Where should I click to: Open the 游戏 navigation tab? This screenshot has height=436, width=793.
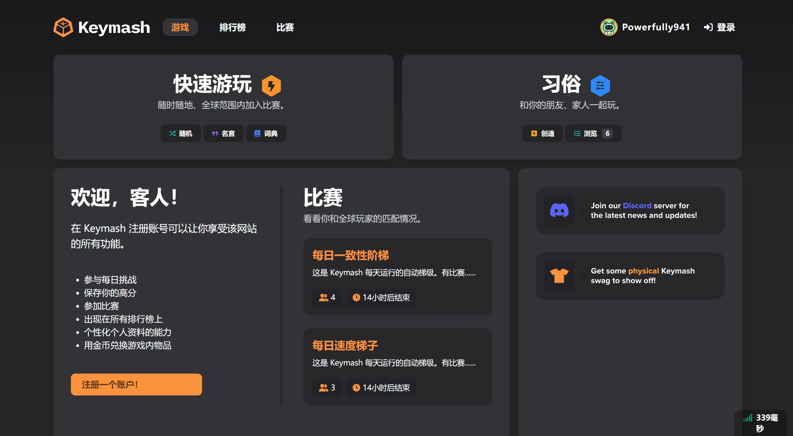coord(180,27)
